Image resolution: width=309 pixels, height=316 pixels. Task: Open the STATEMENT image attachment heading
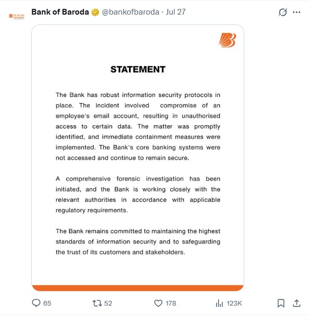[138, 69]
